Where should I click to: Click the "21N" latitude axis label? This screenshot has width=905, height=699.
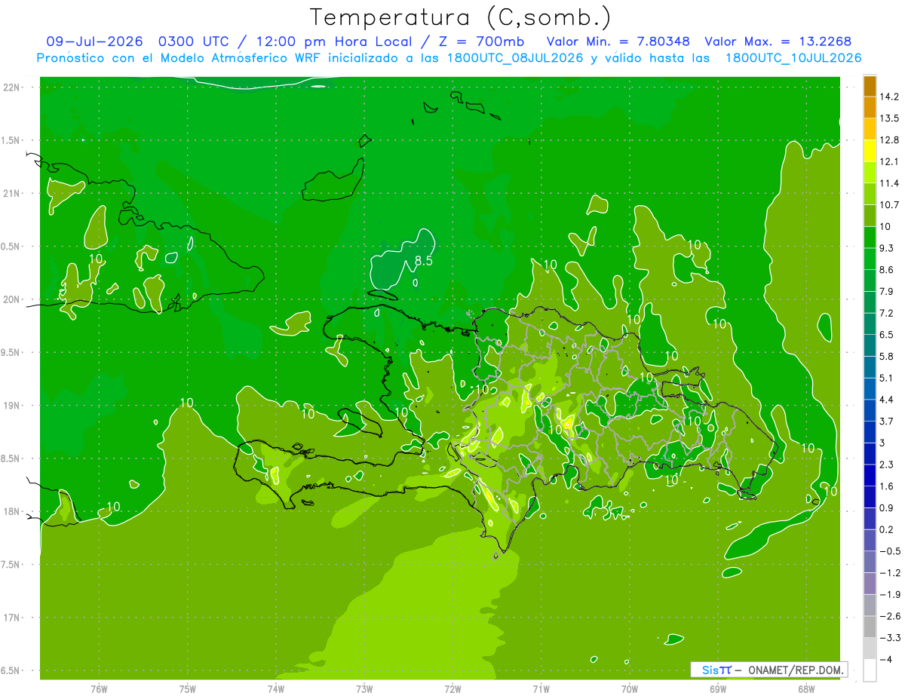pos(11,193)
